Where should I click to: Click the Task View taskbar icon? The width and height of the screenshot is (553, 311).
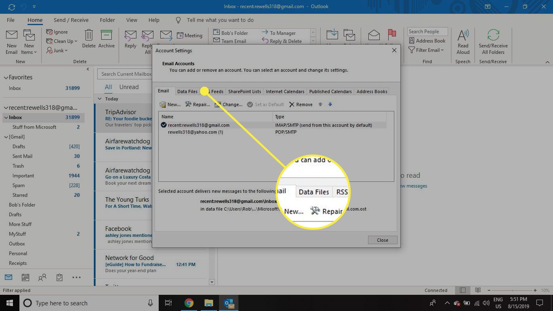(x=168, y=303)
